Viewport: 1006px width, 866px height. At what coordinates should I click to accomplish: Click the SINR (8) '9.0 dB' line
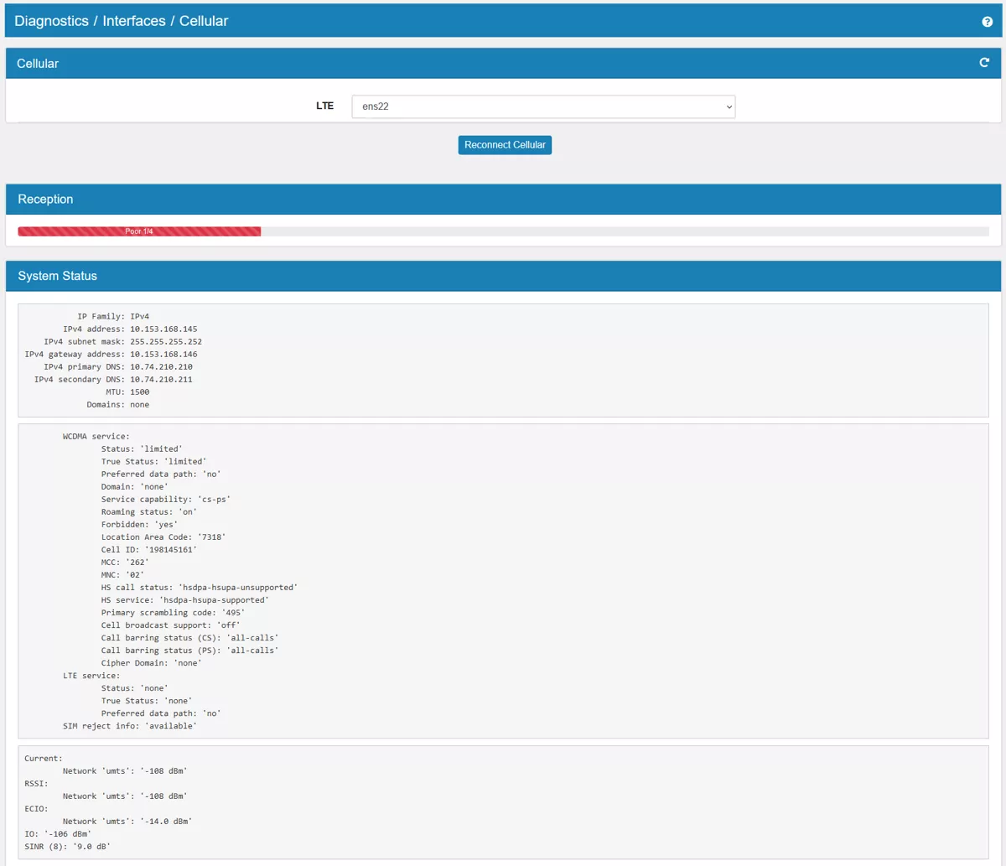tap(67, 847)
